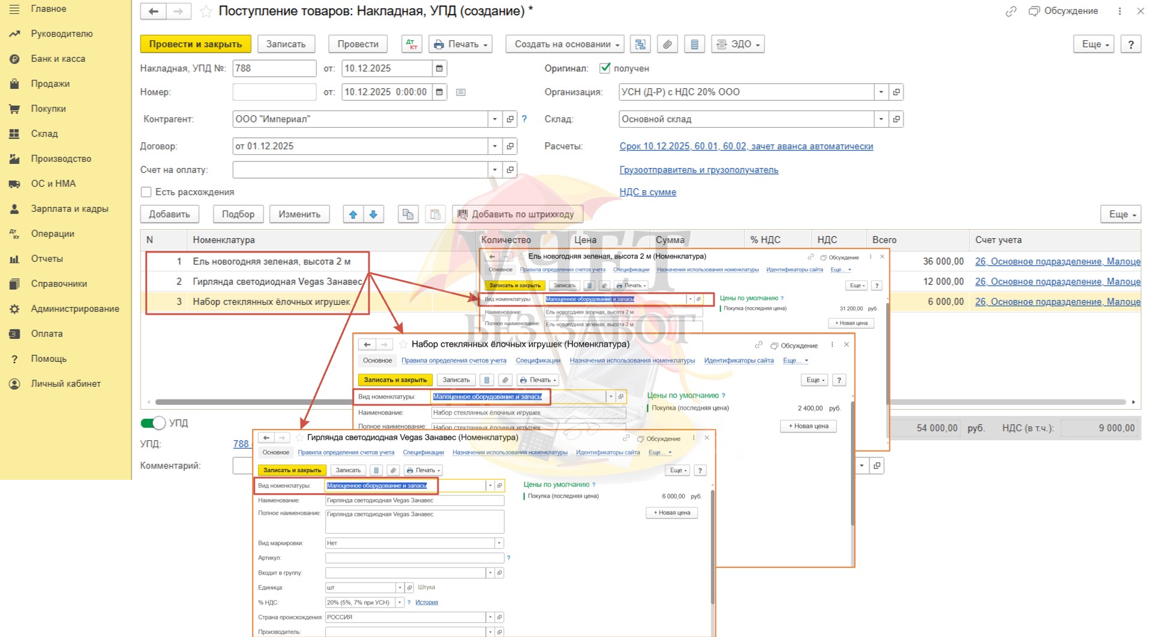
Task: Enable the Есть расхождения checkbox
Action: [x=146, y=192]
